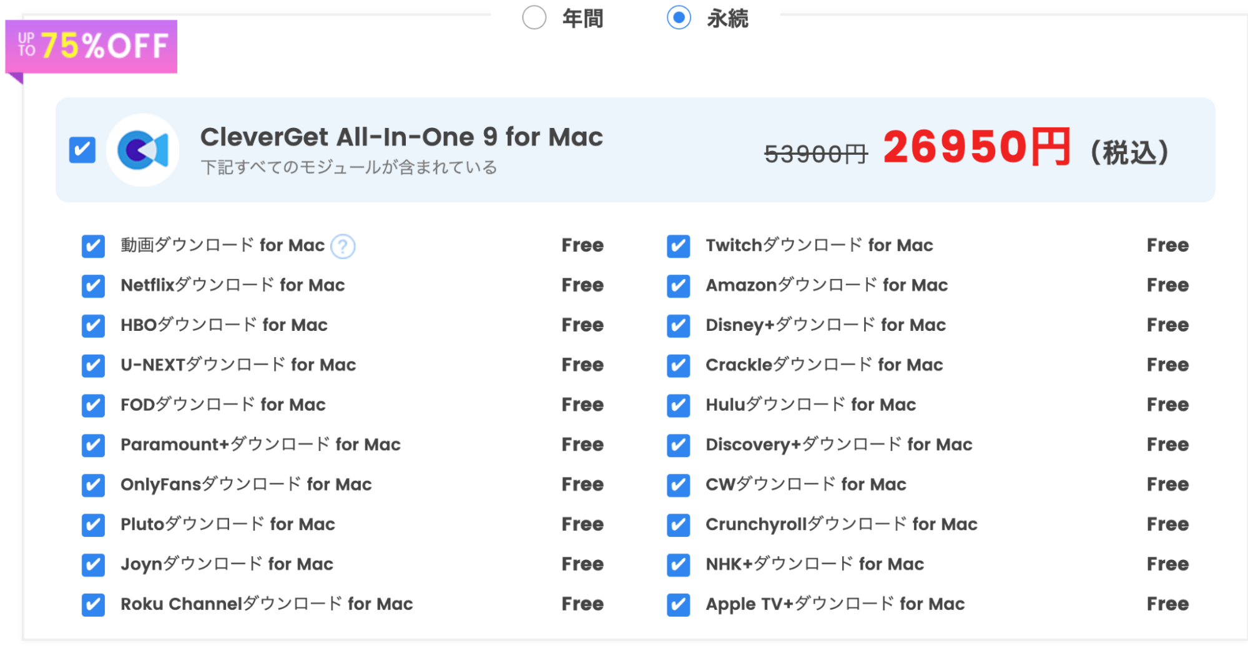1248x658 pixels.
Task: Toggle the Crunchyrollダウンロード for Mac checkbox
Action: 678,525
